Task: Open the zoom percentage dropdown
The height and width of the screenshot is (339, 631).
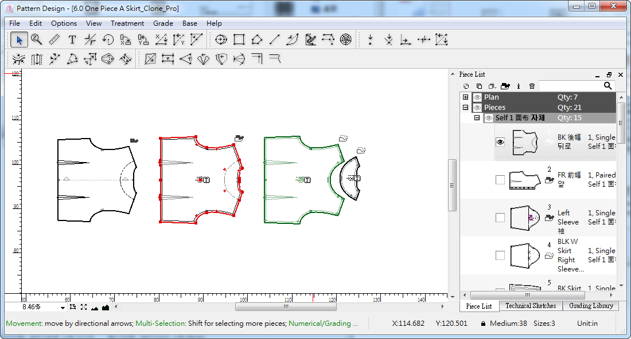Action: coord(63,307)
